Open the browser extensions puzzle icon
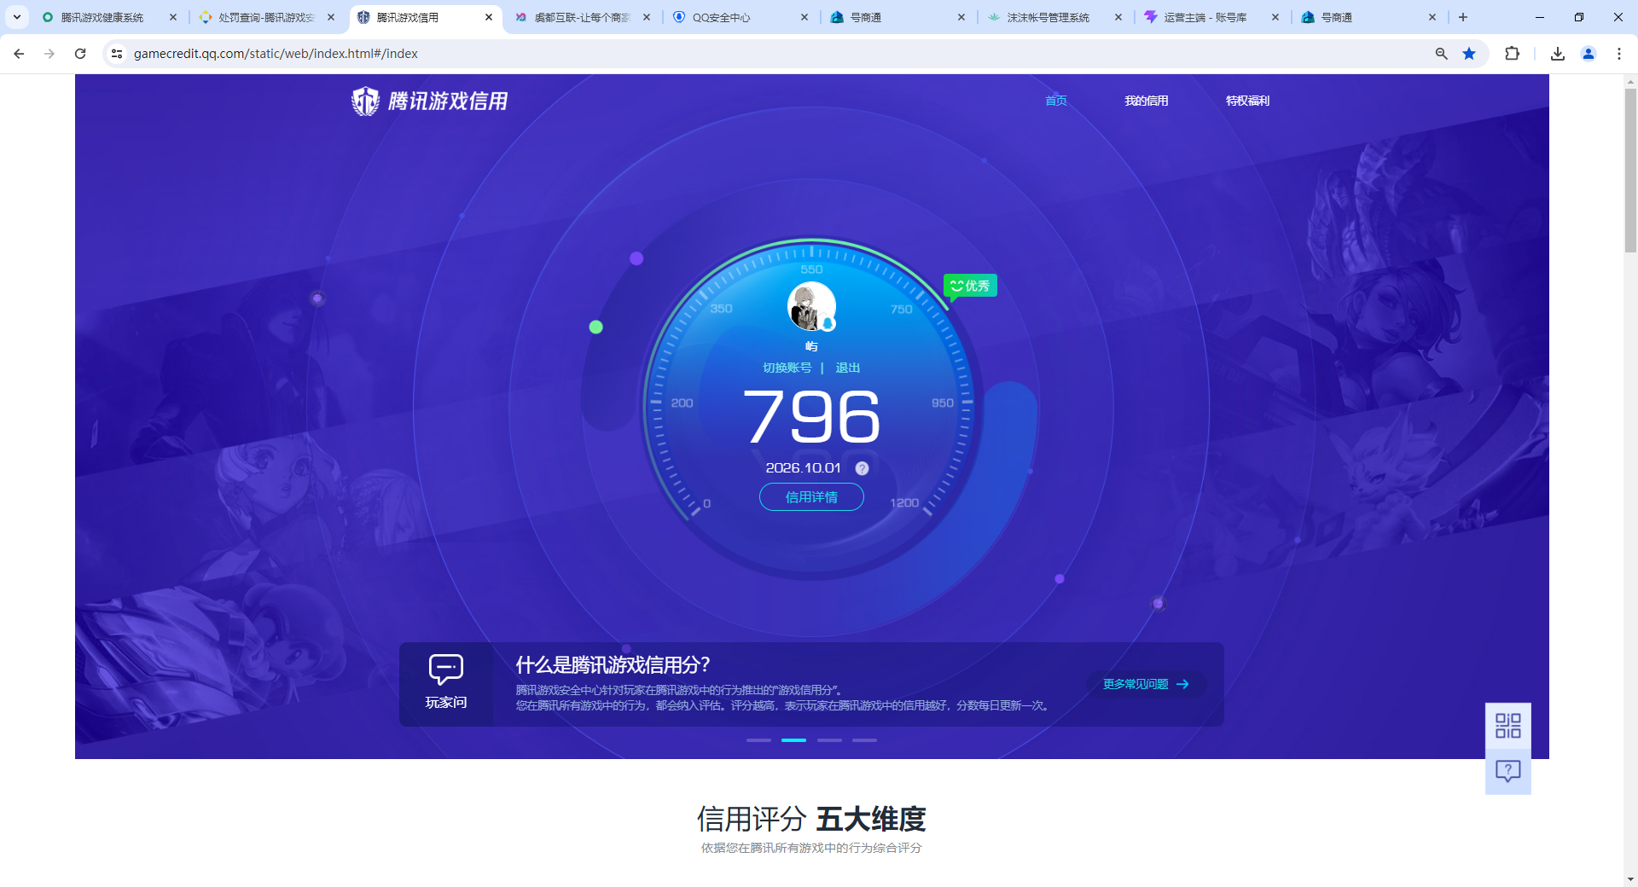1638x887 pixels. (1512, 54)
